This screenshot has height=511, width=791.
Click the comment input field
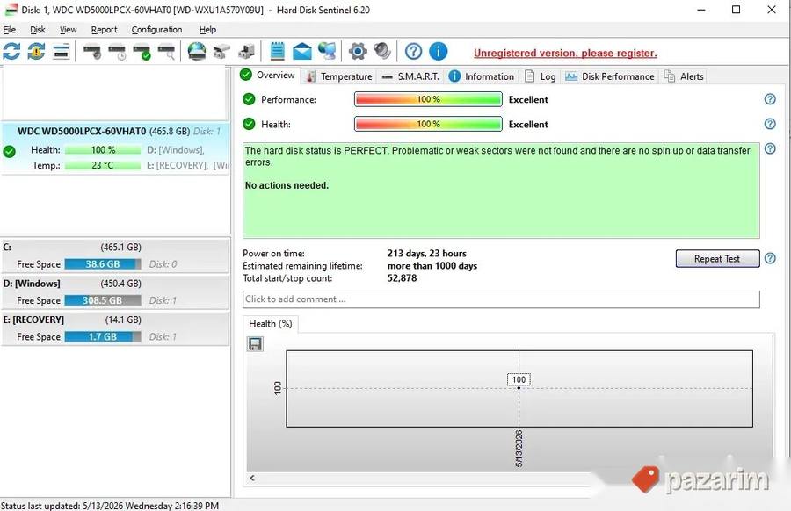(501, 299)
